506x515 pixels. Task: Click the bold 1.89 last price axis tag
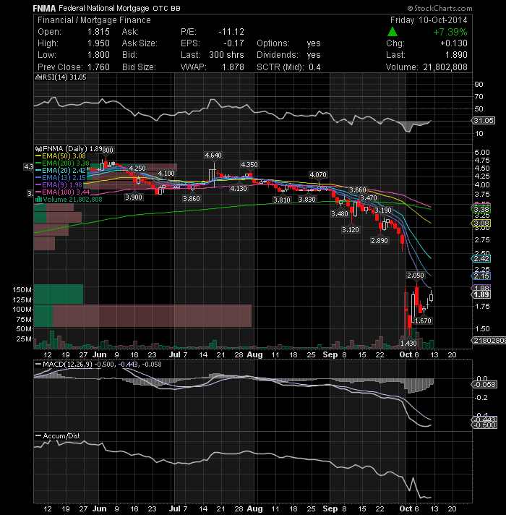tap(481, 294)
